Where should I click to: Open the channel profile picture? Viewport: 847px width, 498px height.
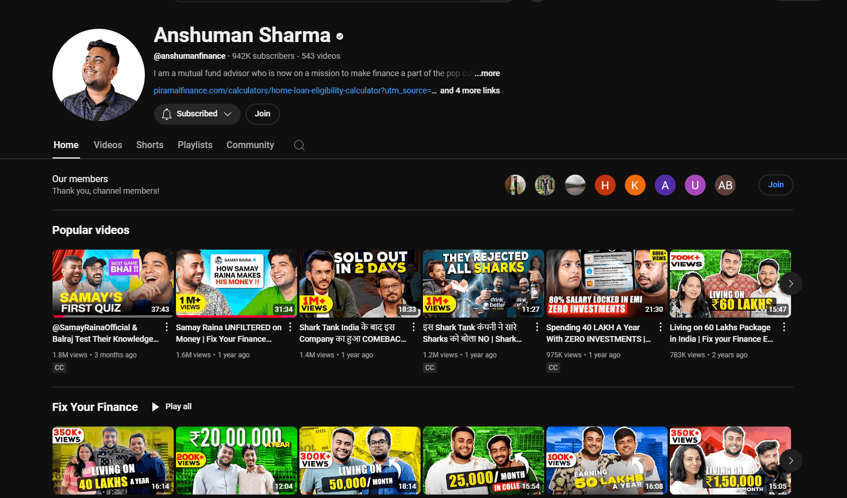pyautogui.click(x=99, y=75)
